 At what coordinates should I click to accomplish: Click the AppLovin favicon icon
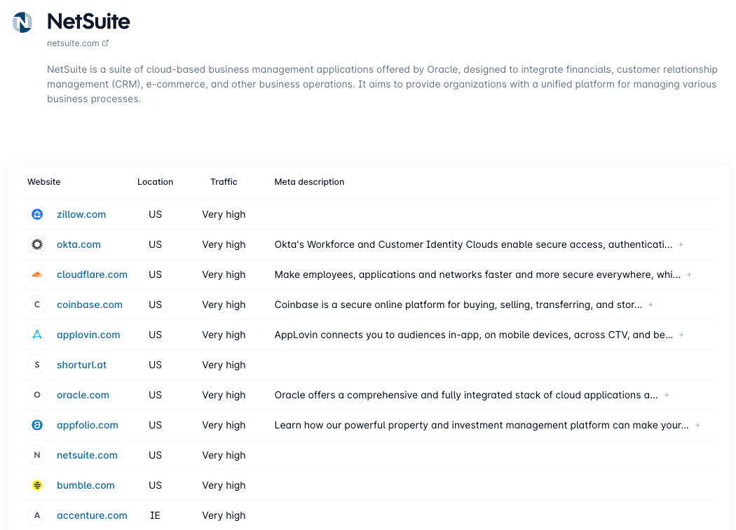[37, 335]
